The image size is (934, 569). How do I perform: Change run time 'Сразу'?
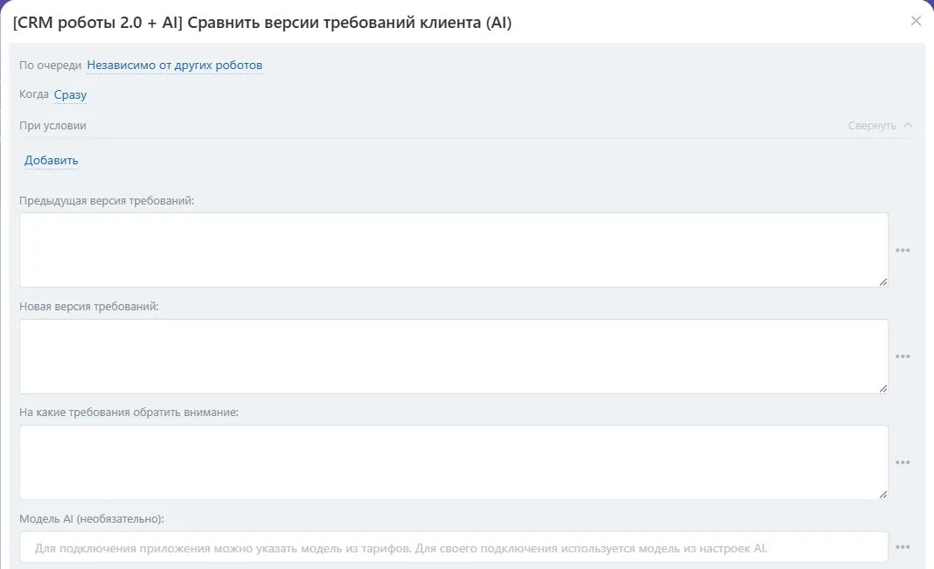coord(70,94)
